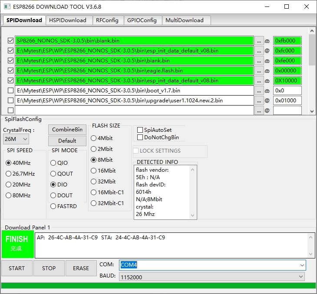Uncheck the esp_init_data_default row at 0X10000
The height and width of the screenshot is (294, 317).
pos(10,81)
